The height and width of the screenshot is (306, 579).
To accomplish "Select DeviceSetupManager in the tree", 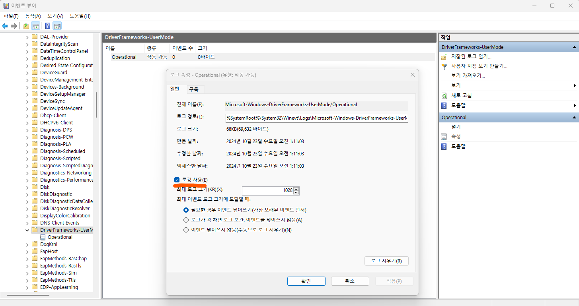I will pyautogui.click(x=63, y=94).
